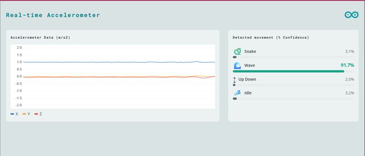Click the 2.0 y-axis label
Screen dimensions: 365x156
click(19, 48)
